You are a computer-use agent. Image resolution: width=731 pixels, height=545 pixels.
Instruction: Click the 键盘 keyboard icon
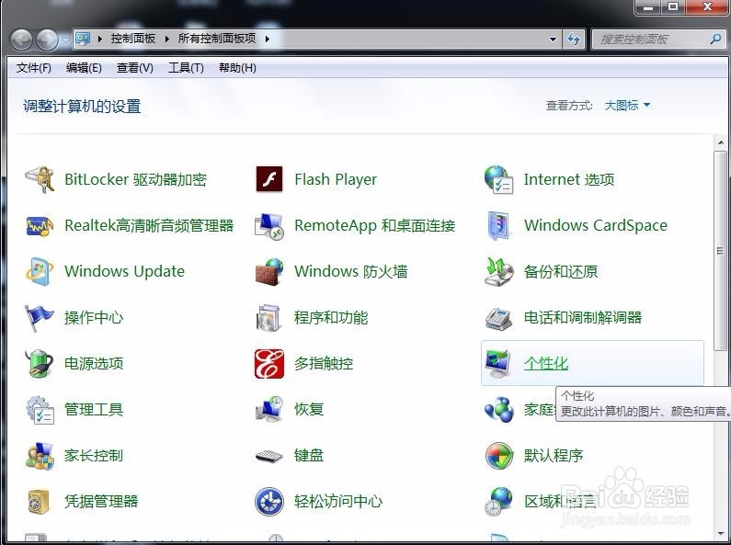coord(269,456)
